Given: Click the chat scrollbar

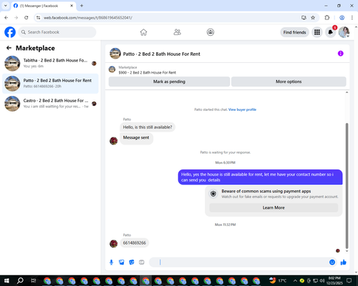Looking at the screenshot, I should click(347, 186).
